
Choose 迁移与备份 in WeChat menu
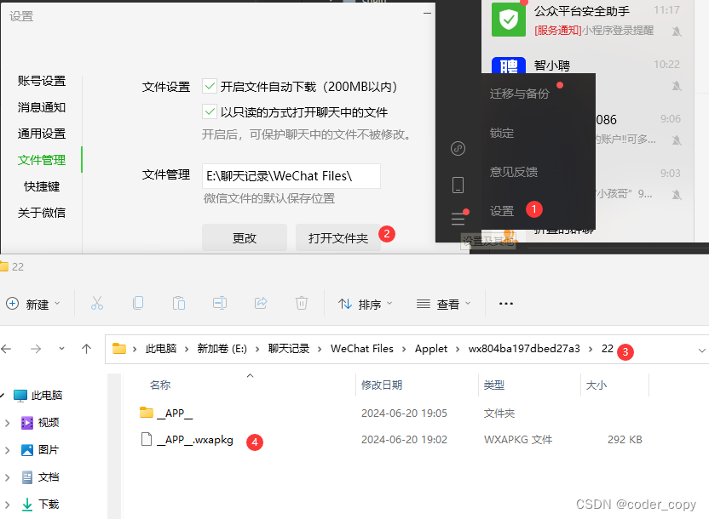[520, 94]
